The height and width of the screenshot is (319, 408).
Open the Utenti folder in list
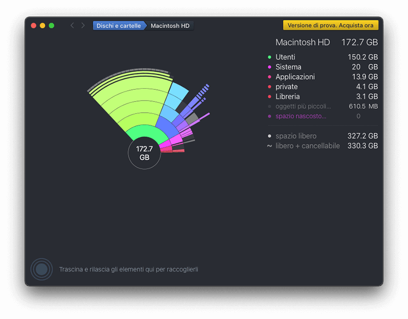coord(285,57)
